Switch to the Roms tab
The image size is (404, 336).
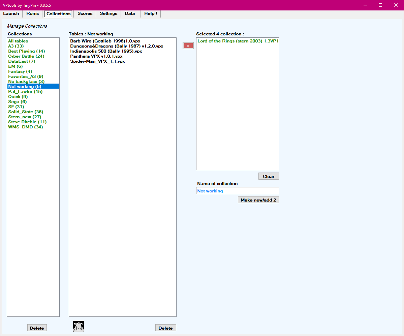click(x=33, y=14)
